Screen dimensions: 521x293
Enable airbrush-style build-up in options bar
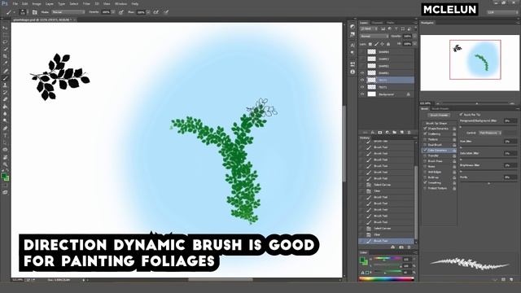point(155,12)
